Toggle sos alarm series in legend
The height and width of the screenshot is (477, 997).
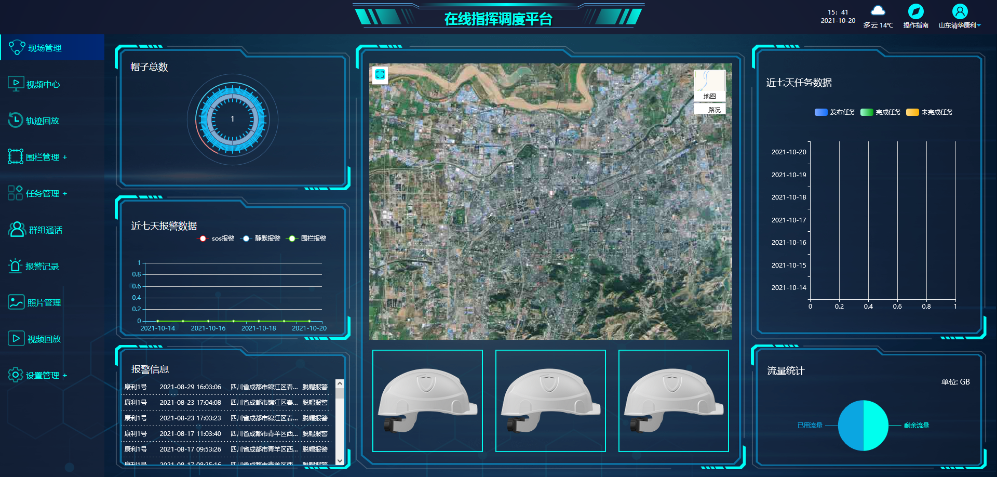[203, 239]
